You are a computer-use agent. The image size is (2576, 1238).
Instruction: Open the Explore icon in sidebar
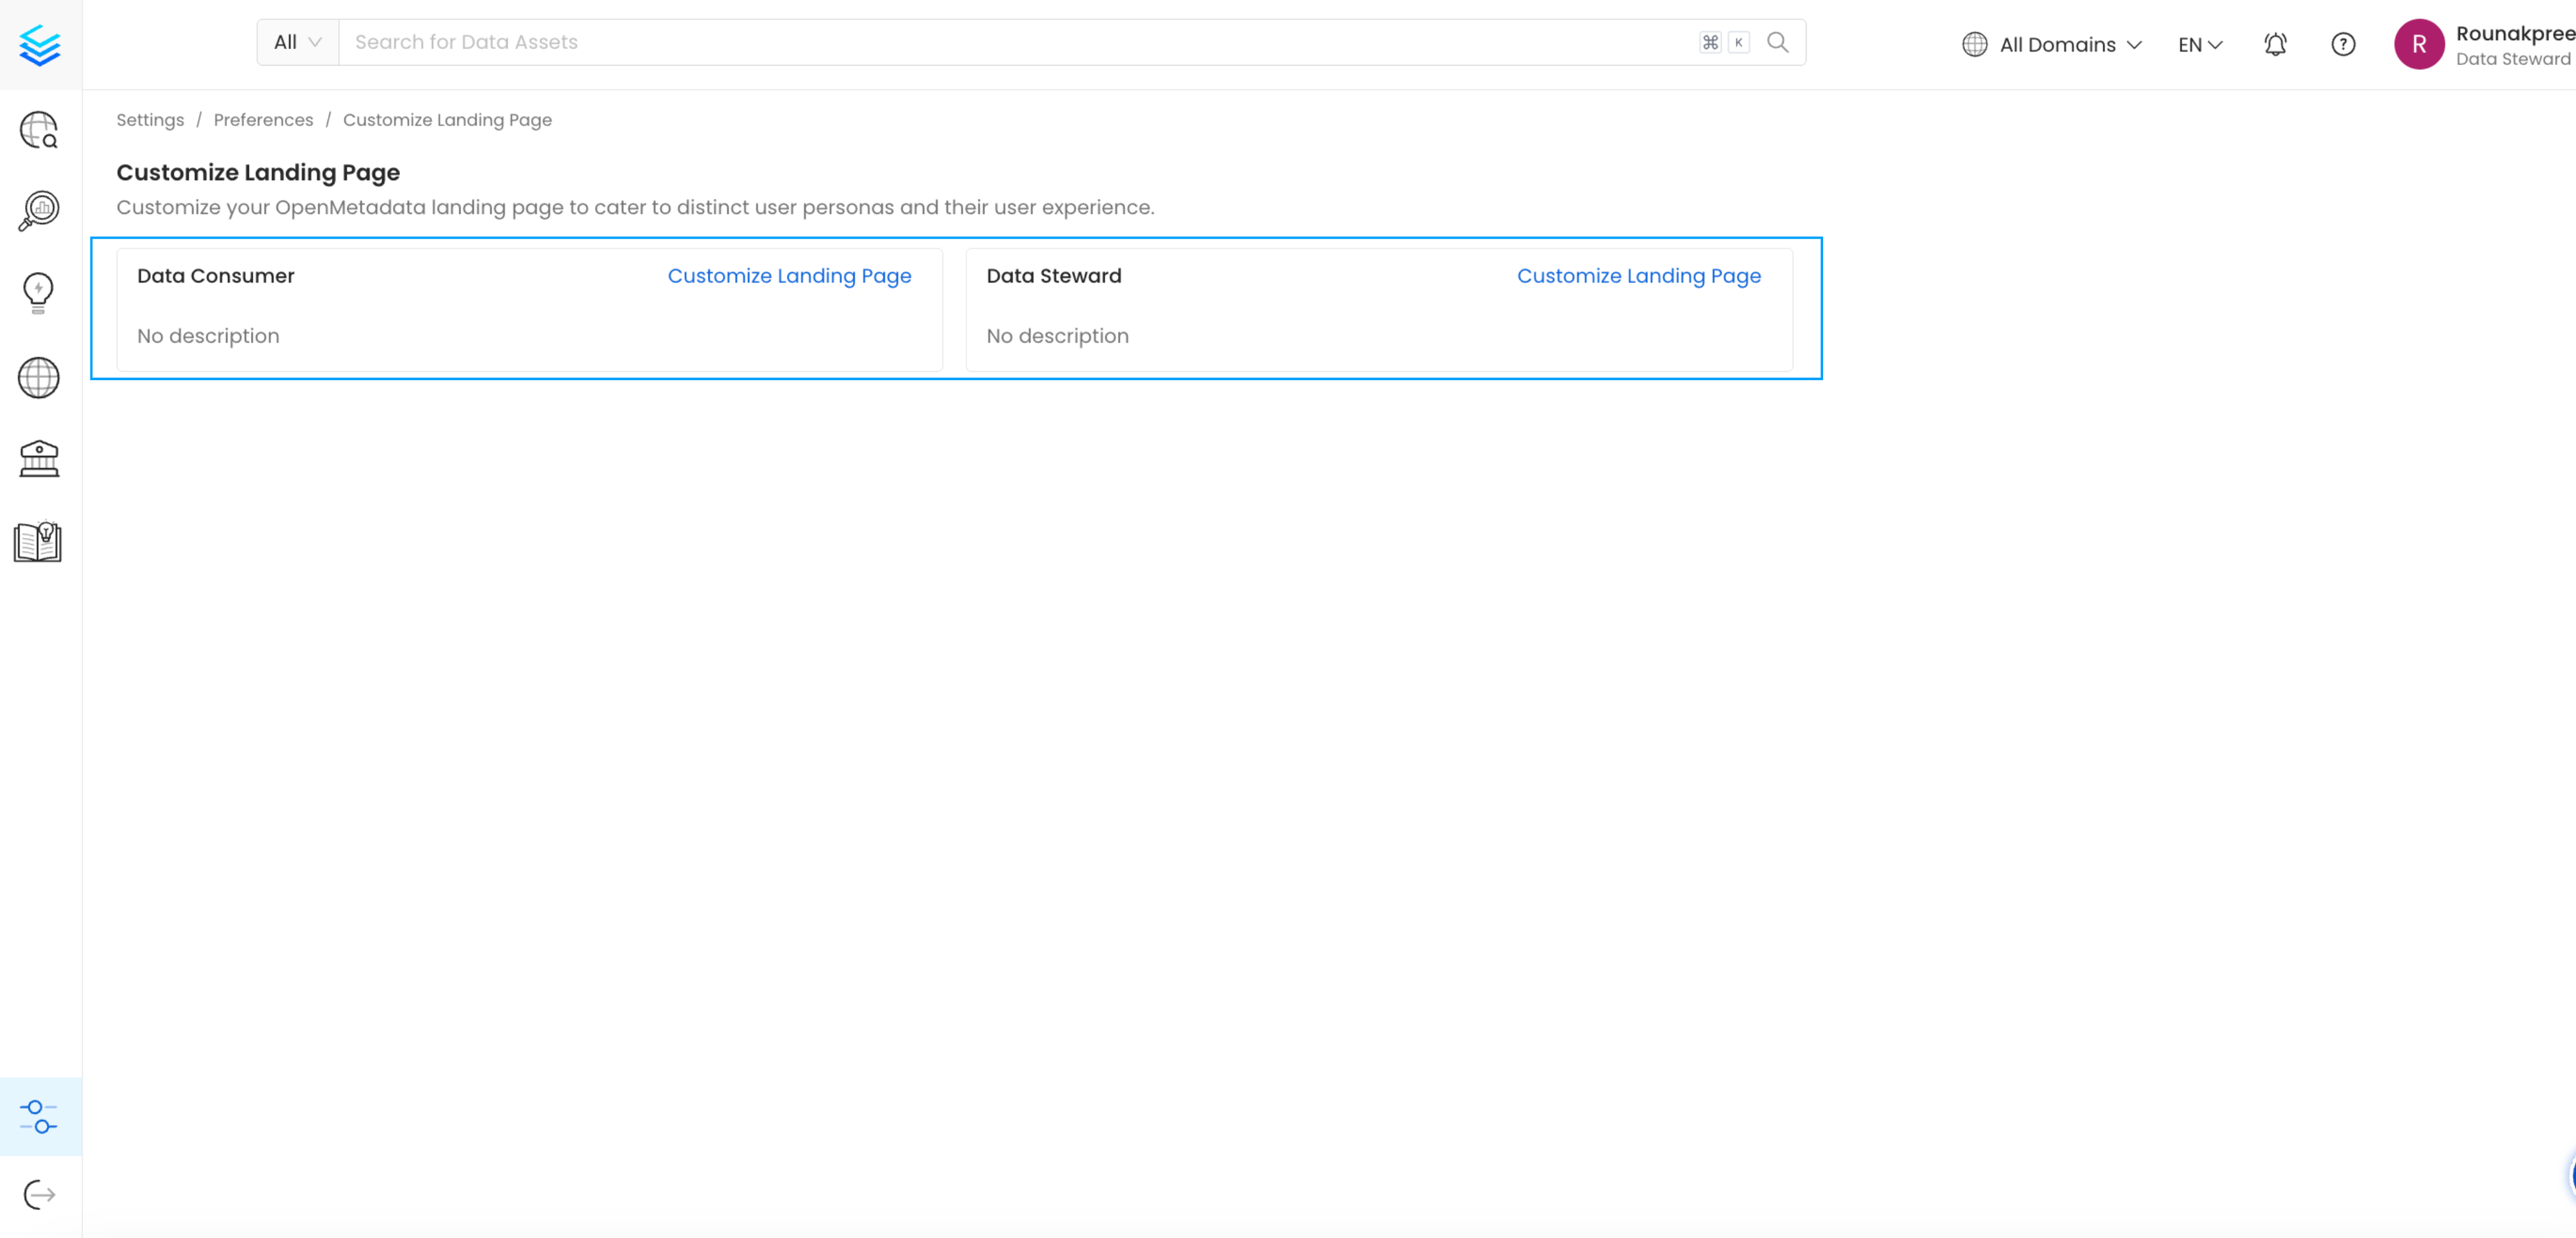(x=39, y=130)
